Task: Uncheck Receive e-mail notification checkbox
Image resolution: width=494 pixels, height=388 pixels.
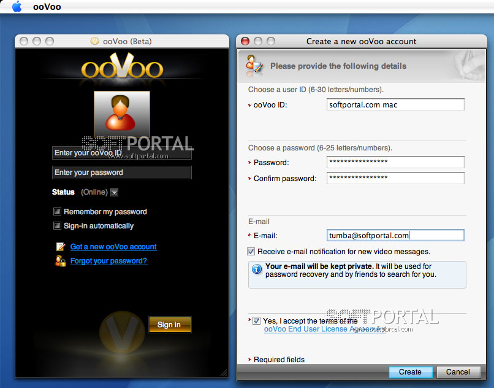Action: pyautogui.click(x=251, y=252)
